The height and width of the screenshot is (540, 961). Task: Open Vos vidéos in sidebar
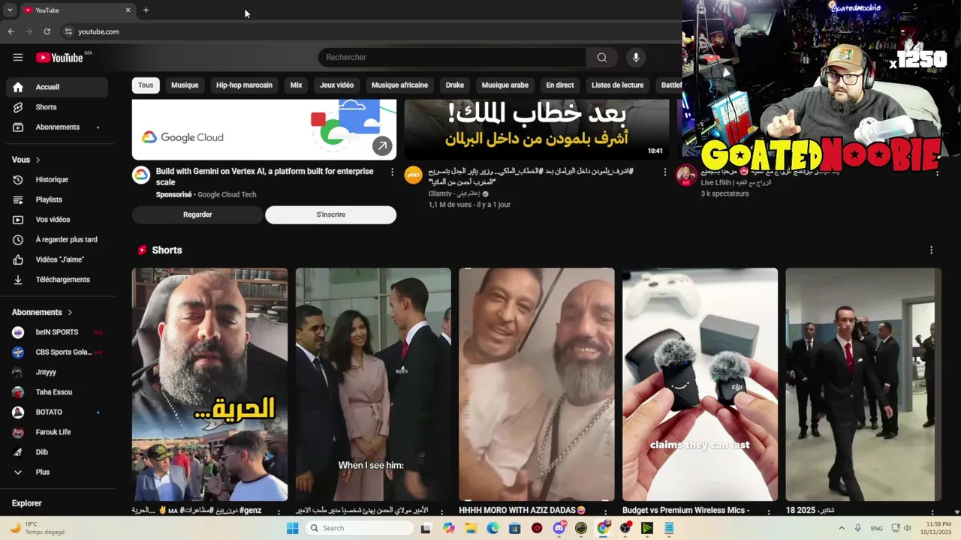57,220
